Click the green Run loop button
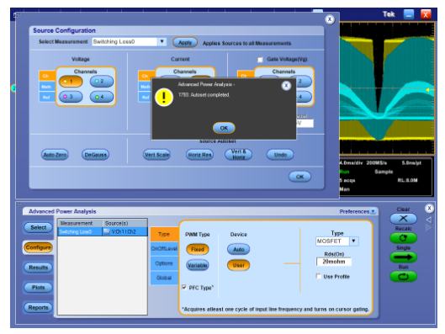 pos(403,277)
